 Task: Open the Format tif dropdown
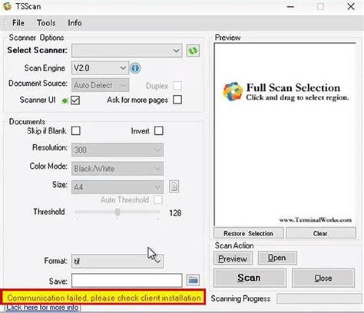pyautogui.click(x=117, y=261)
